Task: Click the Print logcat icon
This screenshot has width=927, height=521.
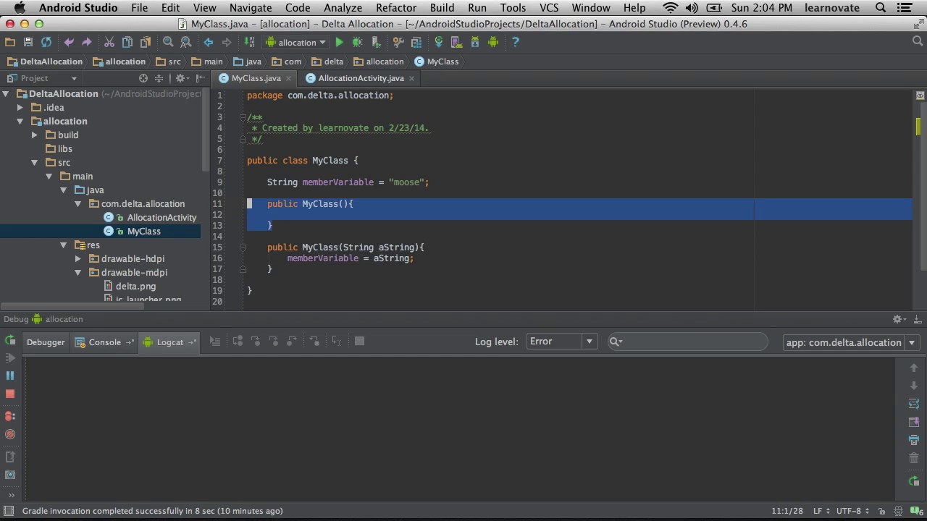Action: coord(914,440)
